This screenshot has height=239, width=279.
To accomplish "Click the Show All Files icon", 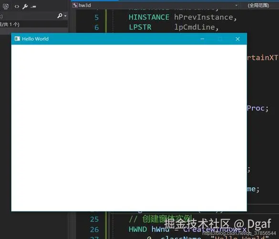I will click(x=6, y=7).
